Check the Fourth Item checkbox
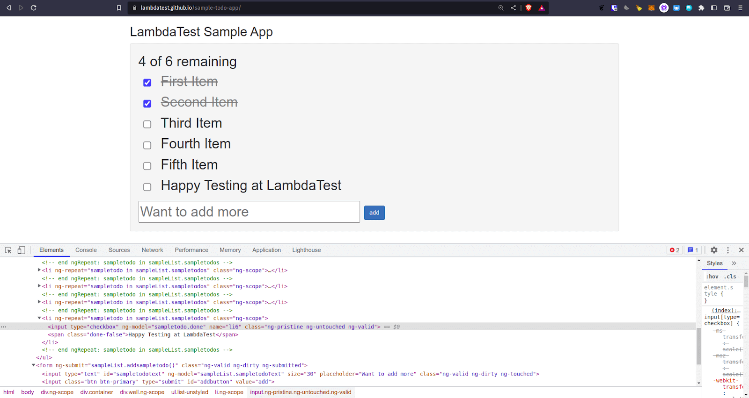 click(147, 145)
